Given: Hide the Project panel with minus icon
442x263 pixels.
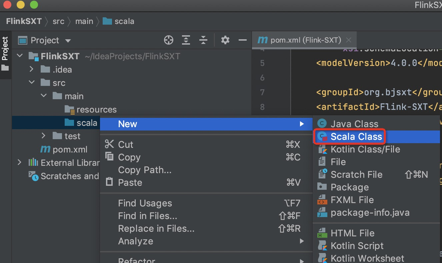Looking at the screenshot, I should click(x=243, y=40).
